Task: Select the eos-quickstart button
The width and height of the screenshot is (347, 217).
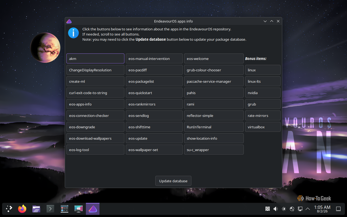Action: point(154,93)
